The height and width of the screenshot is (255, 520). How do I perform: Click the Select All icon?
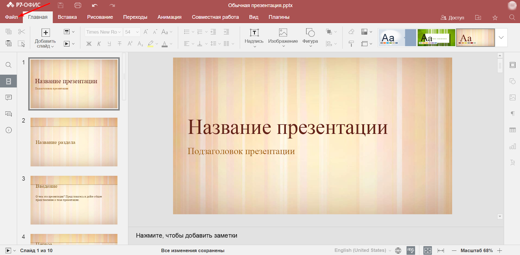coord(21,43)
